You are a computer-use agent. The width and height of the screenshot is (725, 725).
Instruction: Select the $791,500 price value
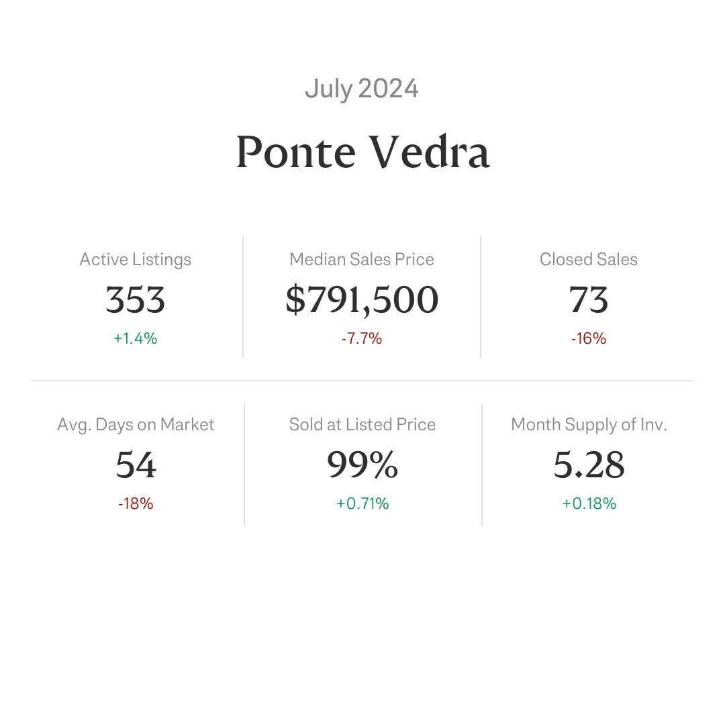point(362,300)
